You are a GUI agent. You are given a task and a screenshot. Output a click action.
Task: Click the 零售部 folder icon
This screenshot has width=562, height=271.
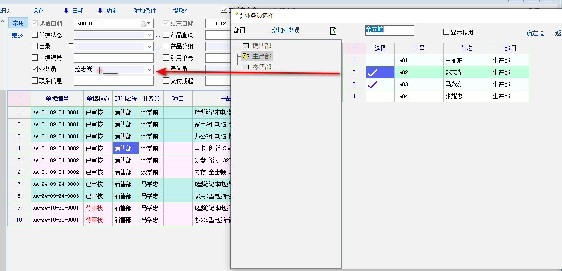tap(246, 67)
